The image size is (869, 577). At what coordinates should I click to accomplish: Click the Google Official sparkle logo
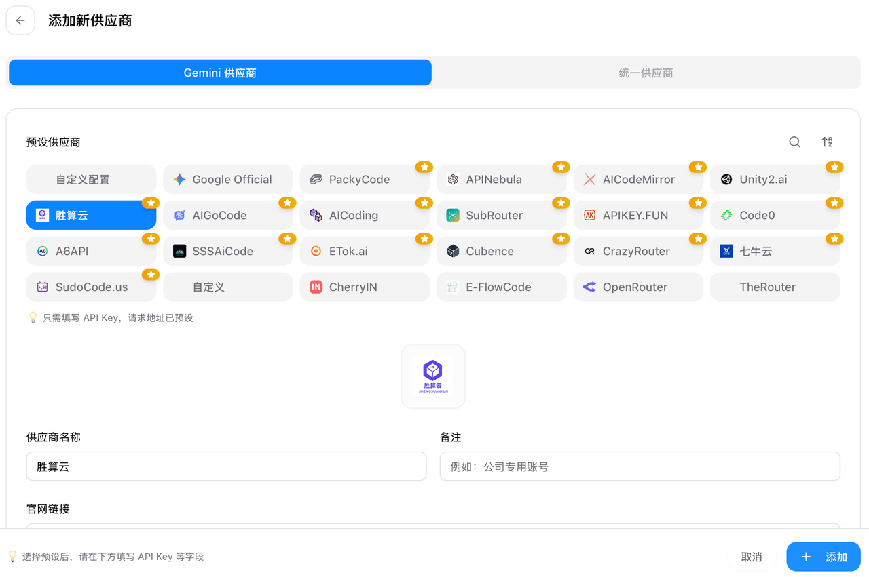(x=179, y=180)
